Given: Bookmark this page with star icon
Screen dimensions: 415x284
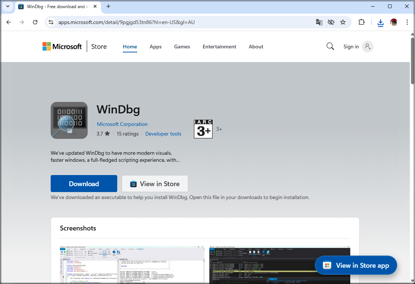Looking at the screenshot, I should click(x=343, y=22).
